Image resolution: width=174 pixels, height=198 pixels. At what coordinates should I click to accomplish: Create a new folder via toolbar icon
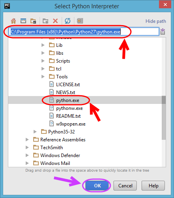tap(45, 21)
